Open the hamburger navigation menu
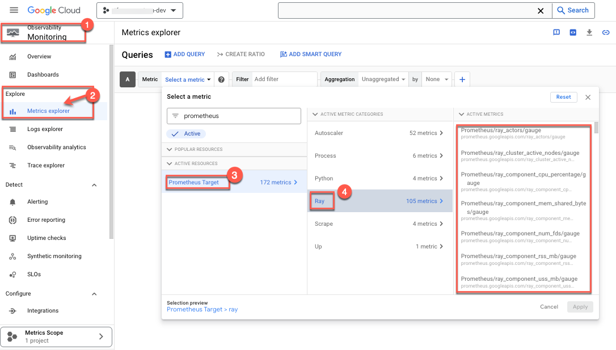This screenshot has width=616, height=350. click(14, 10)
